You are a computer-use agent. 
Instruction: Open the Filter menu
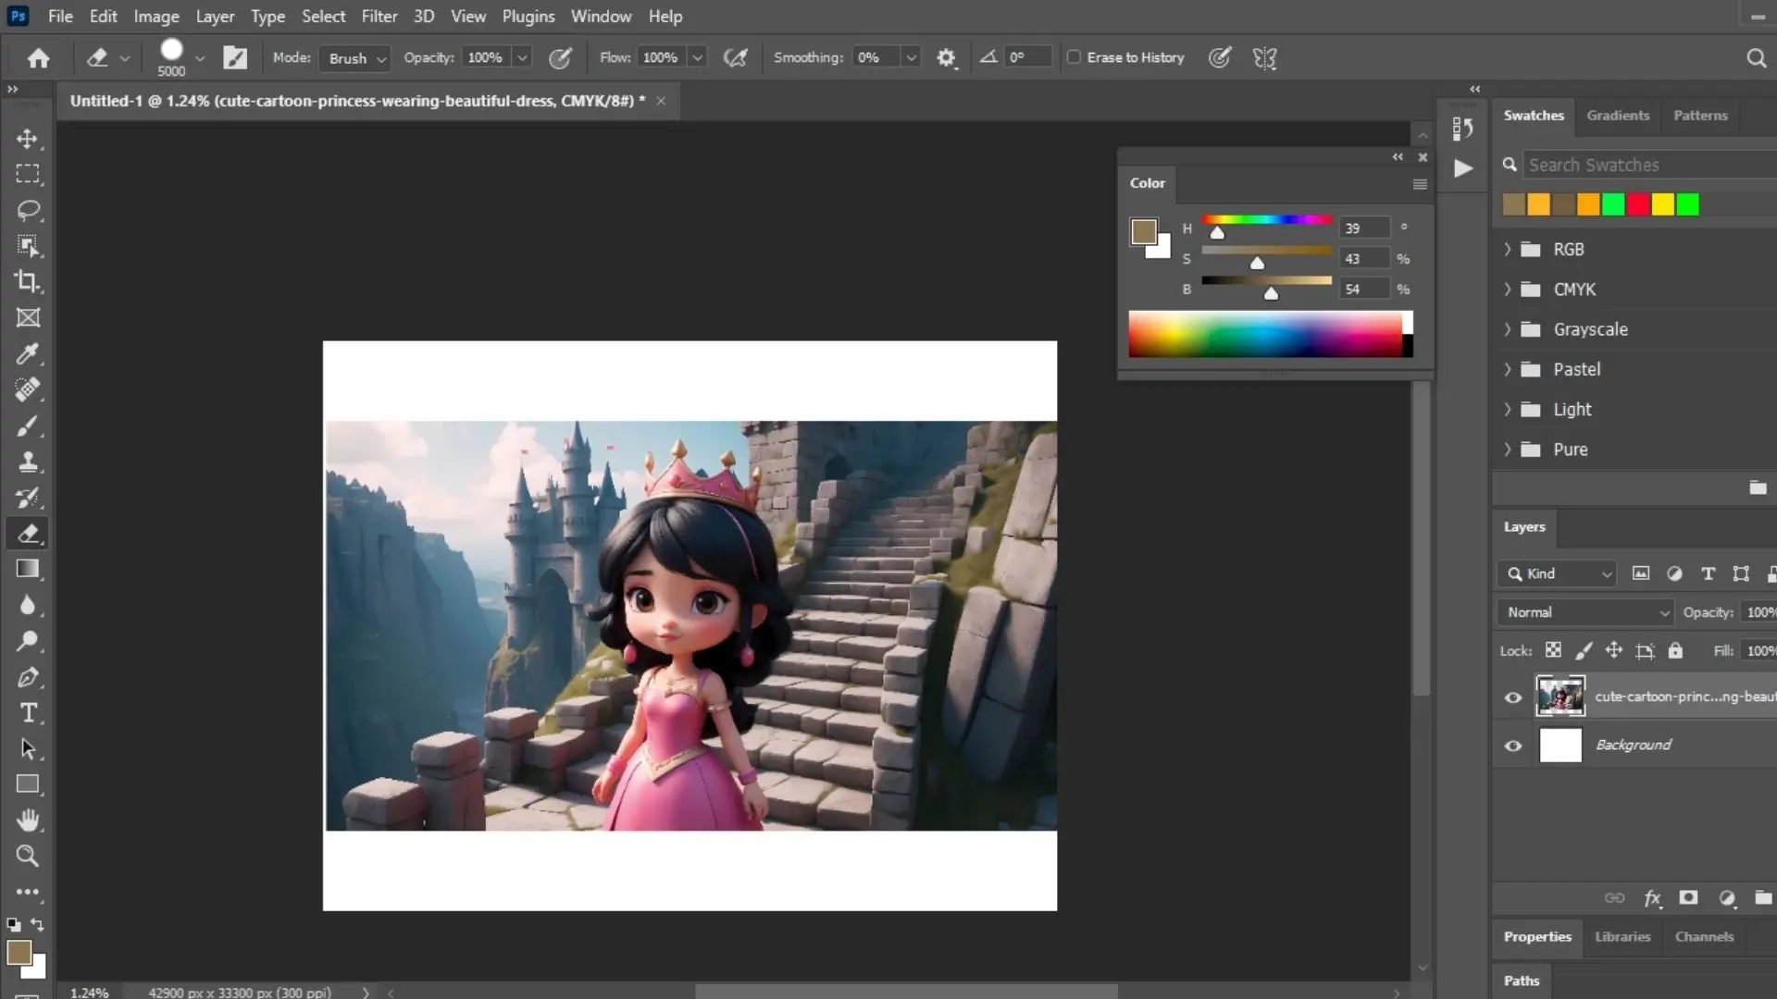pos(379,17)
